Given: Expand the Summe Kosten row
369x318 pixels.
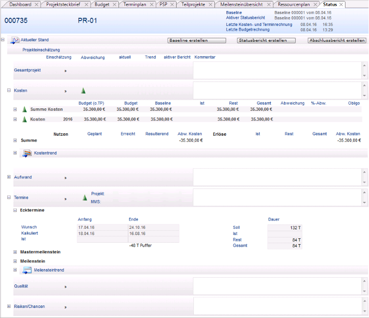Looking at the screenshot, I should tap(15, 109).
